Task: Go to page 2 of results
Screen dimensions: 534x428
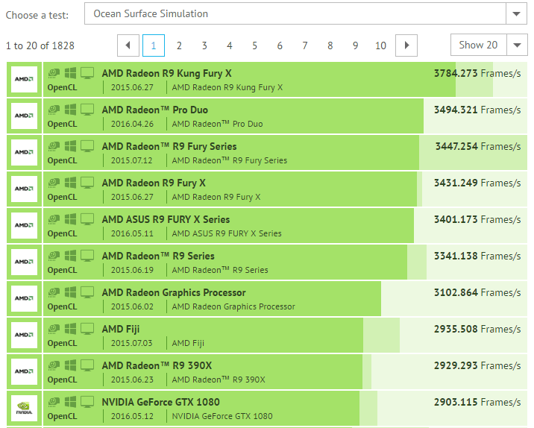Action: (x=179, y=45)
